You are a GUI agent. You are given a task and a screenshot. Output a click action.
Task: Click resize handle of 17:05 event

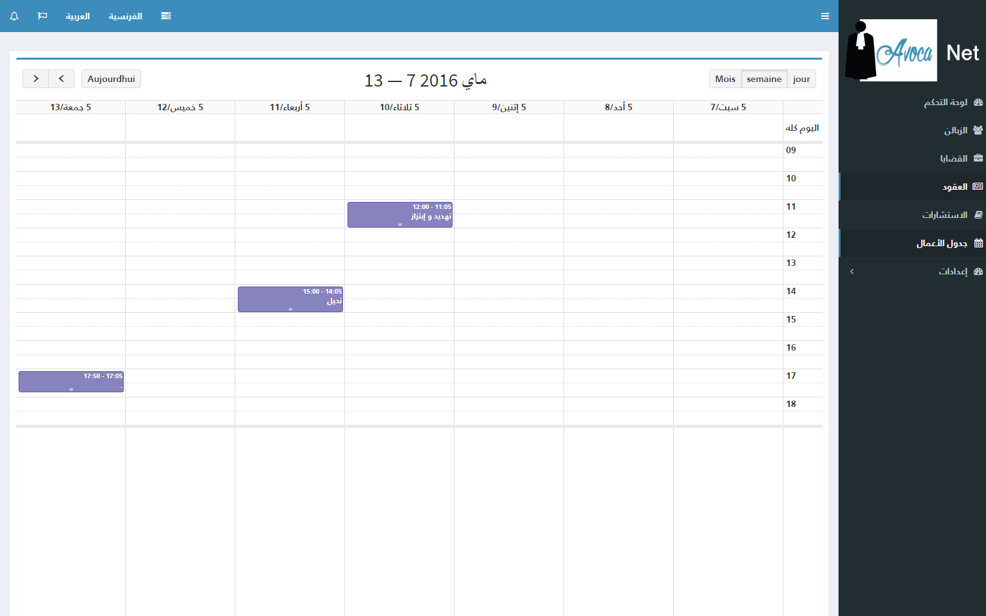pos(71,390)
